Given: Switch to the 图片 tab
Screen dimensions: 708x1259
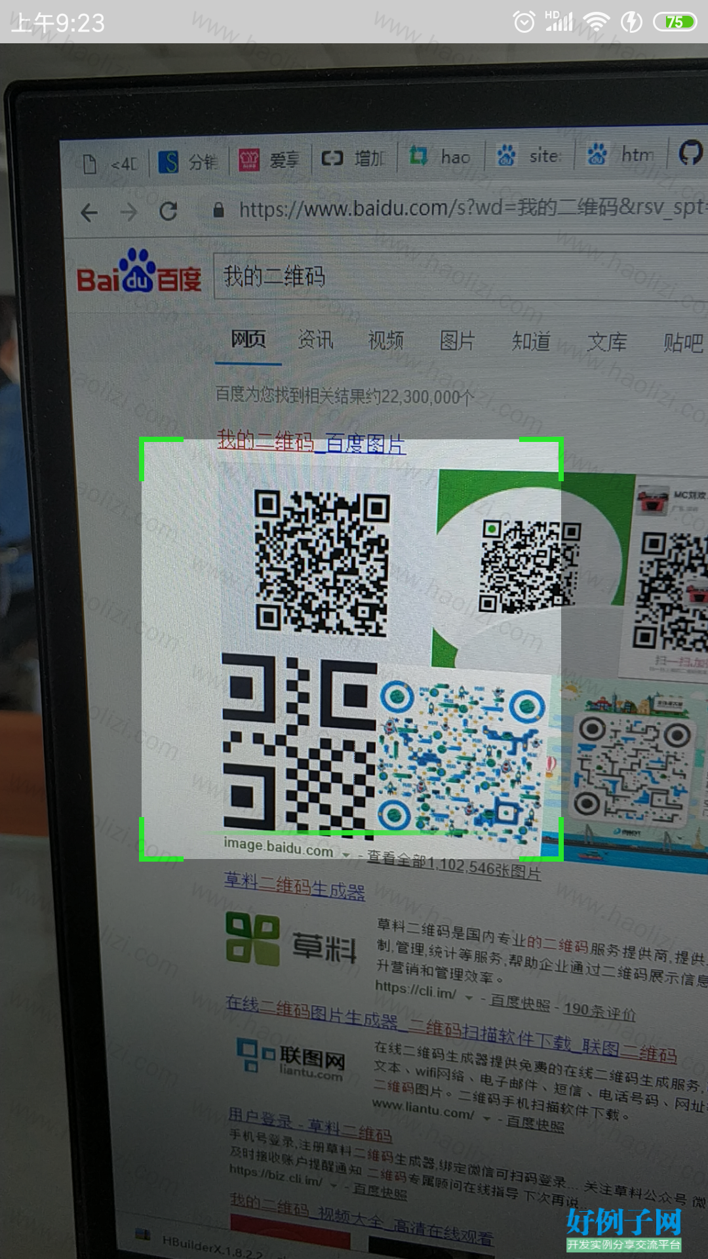Looking at the screenshot, I should (x=457, y=341).
